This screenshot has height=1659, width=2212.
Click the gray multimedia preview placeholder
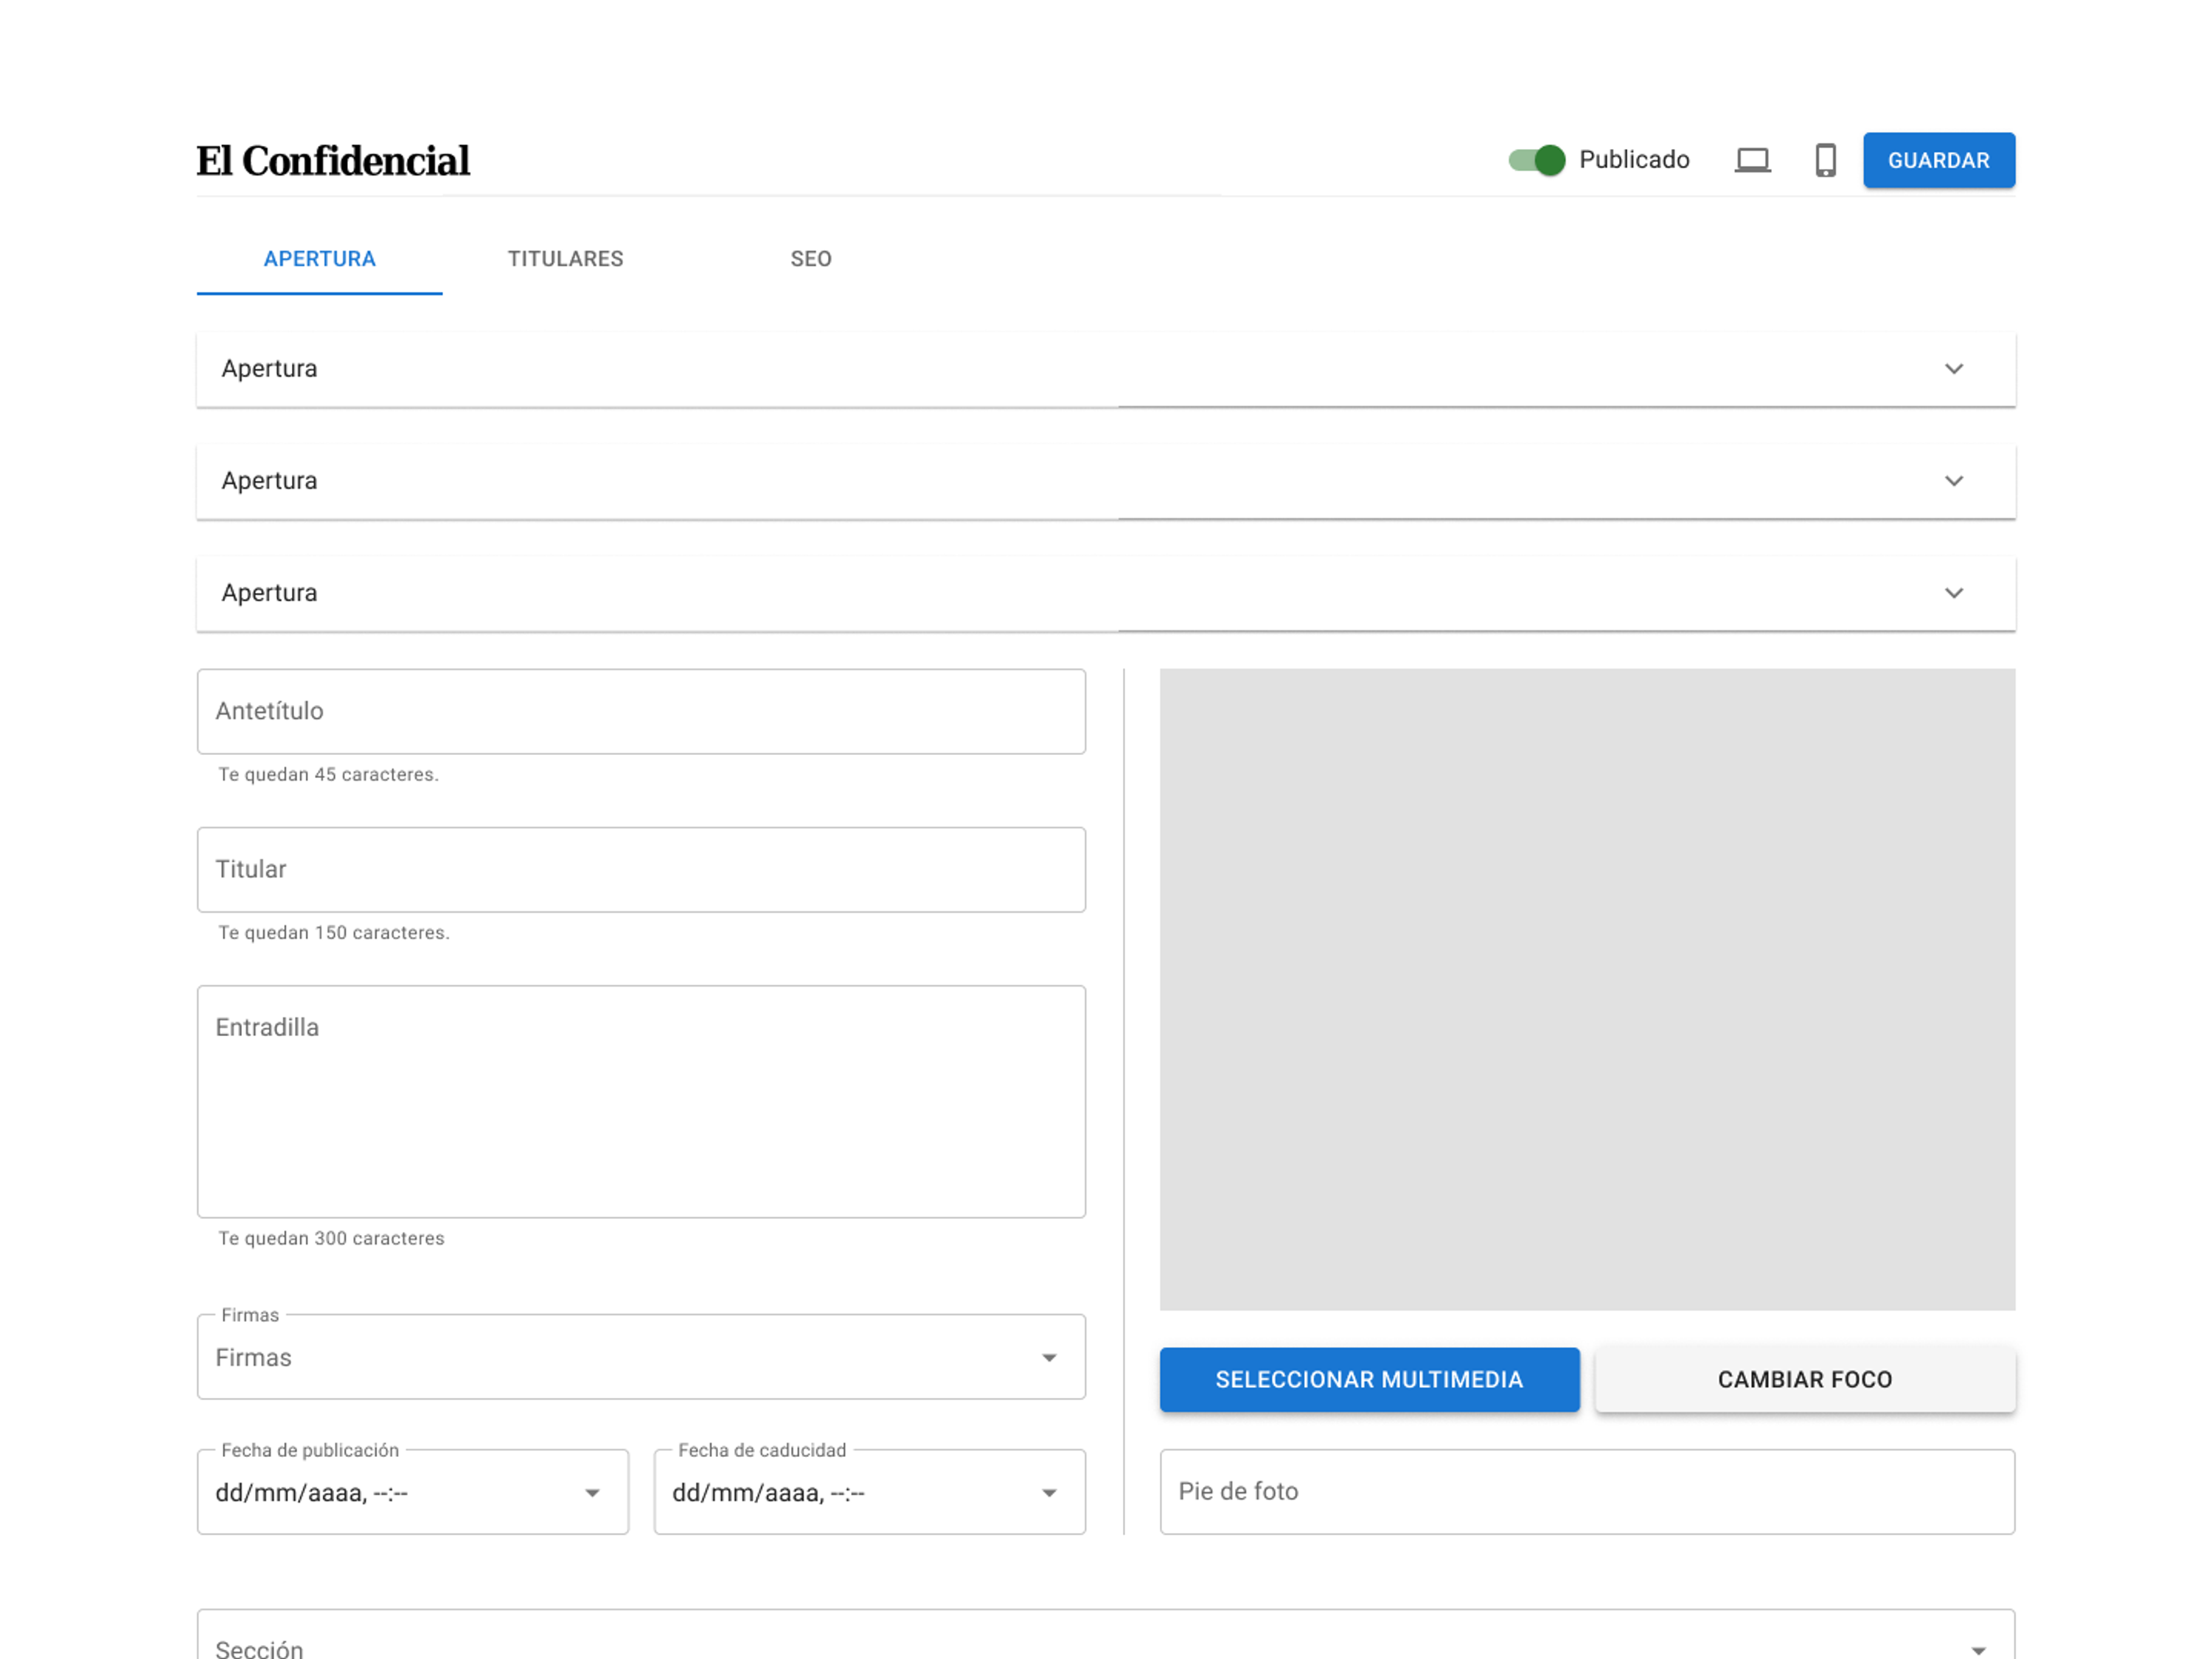pos(1586,989)
